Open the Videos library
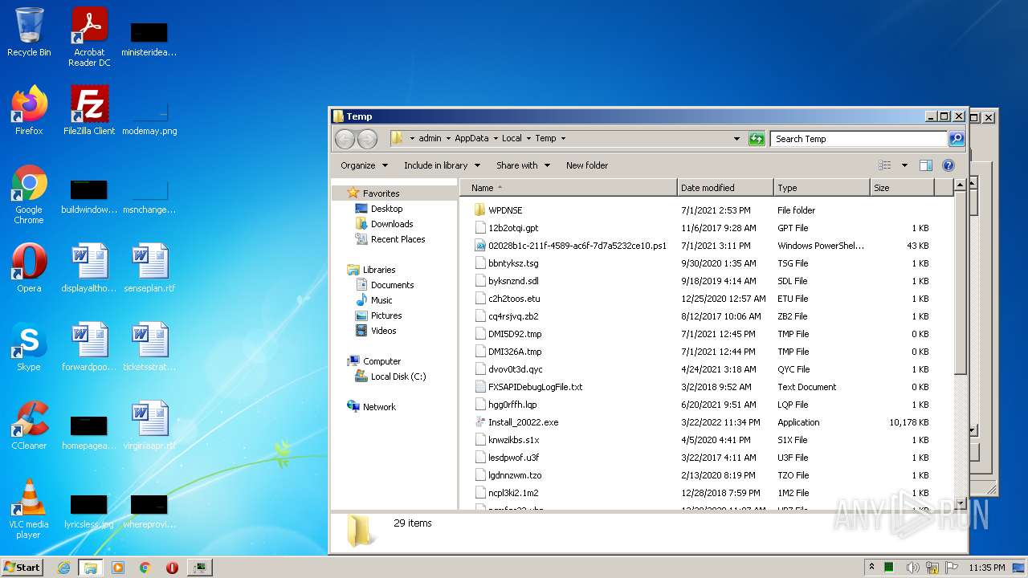Screen dimensions: 1028x578 383,331
